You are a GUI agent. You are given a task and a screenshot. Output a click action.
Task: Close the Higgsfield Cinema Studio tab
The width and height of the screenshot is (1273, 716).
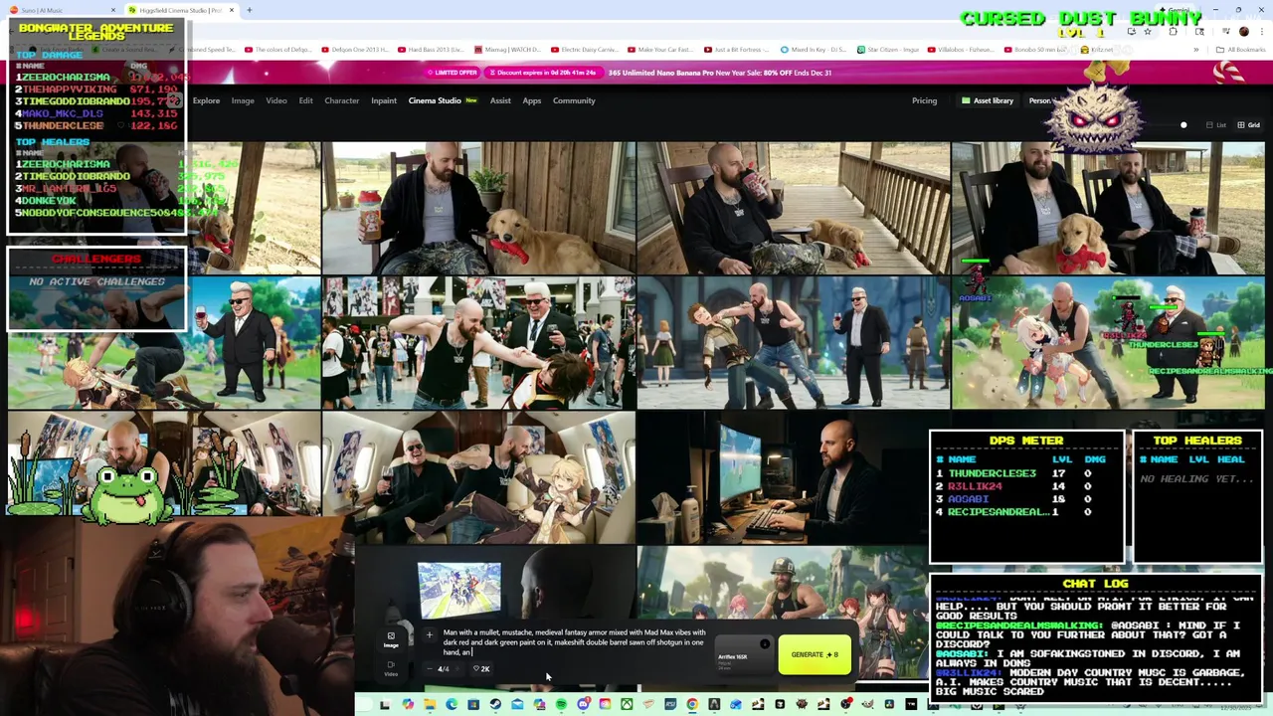tap(232, 10)
